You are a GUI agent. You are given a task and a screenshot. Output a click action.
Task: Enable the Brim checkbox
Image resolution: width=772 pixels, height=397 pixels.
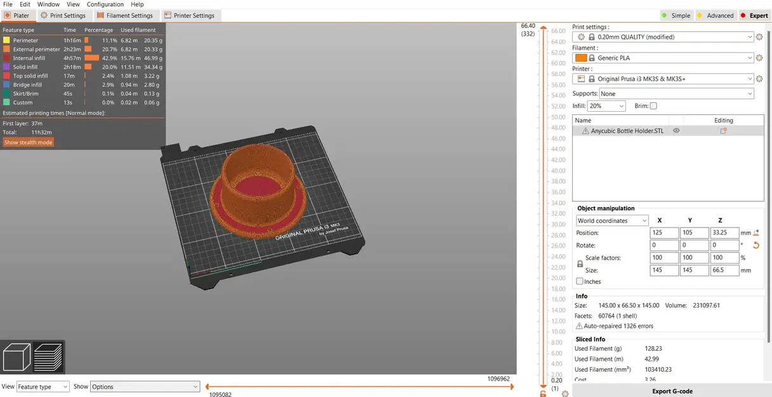coord(653,106)
